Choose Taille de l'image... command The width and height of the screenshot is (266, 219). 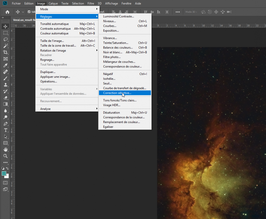(x=67, y=41)
